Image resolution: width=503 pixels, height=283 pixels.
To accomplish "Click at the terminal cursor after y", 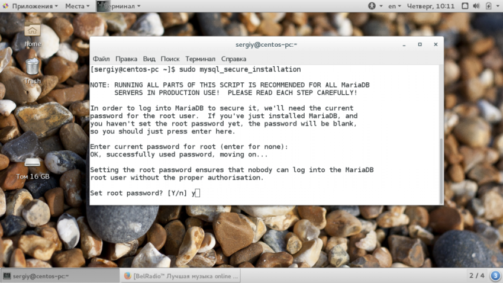I will click(197, 193).
